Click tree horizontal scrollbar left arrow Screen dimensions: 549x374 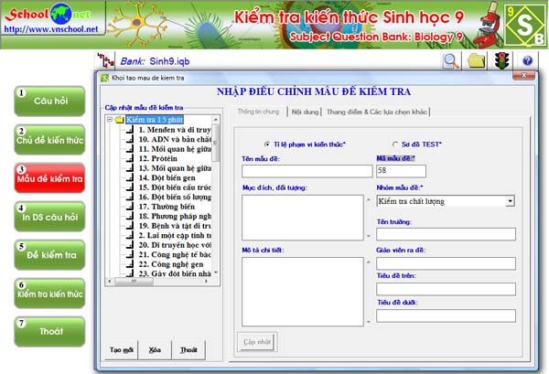tap(110, 282)
